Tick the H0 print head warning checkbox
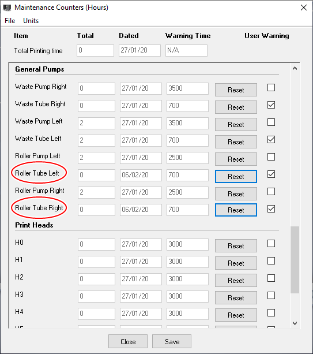 271,244
